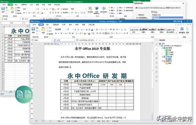Screen dimensions: 196x125
Task: Click pencil icon in navigation panel sidebar
Action: 156,44
